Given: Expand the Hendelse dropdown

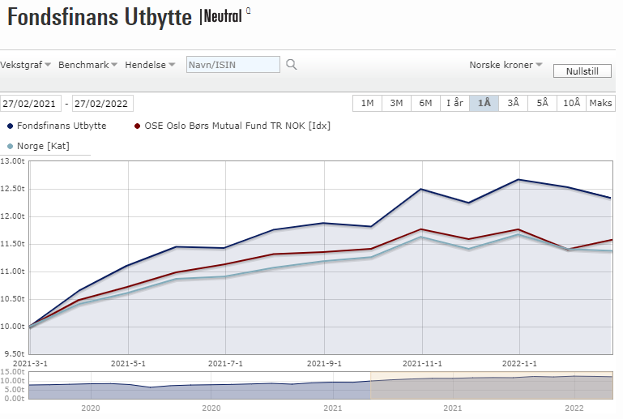Looking at the screenshot, I should 150,65.
